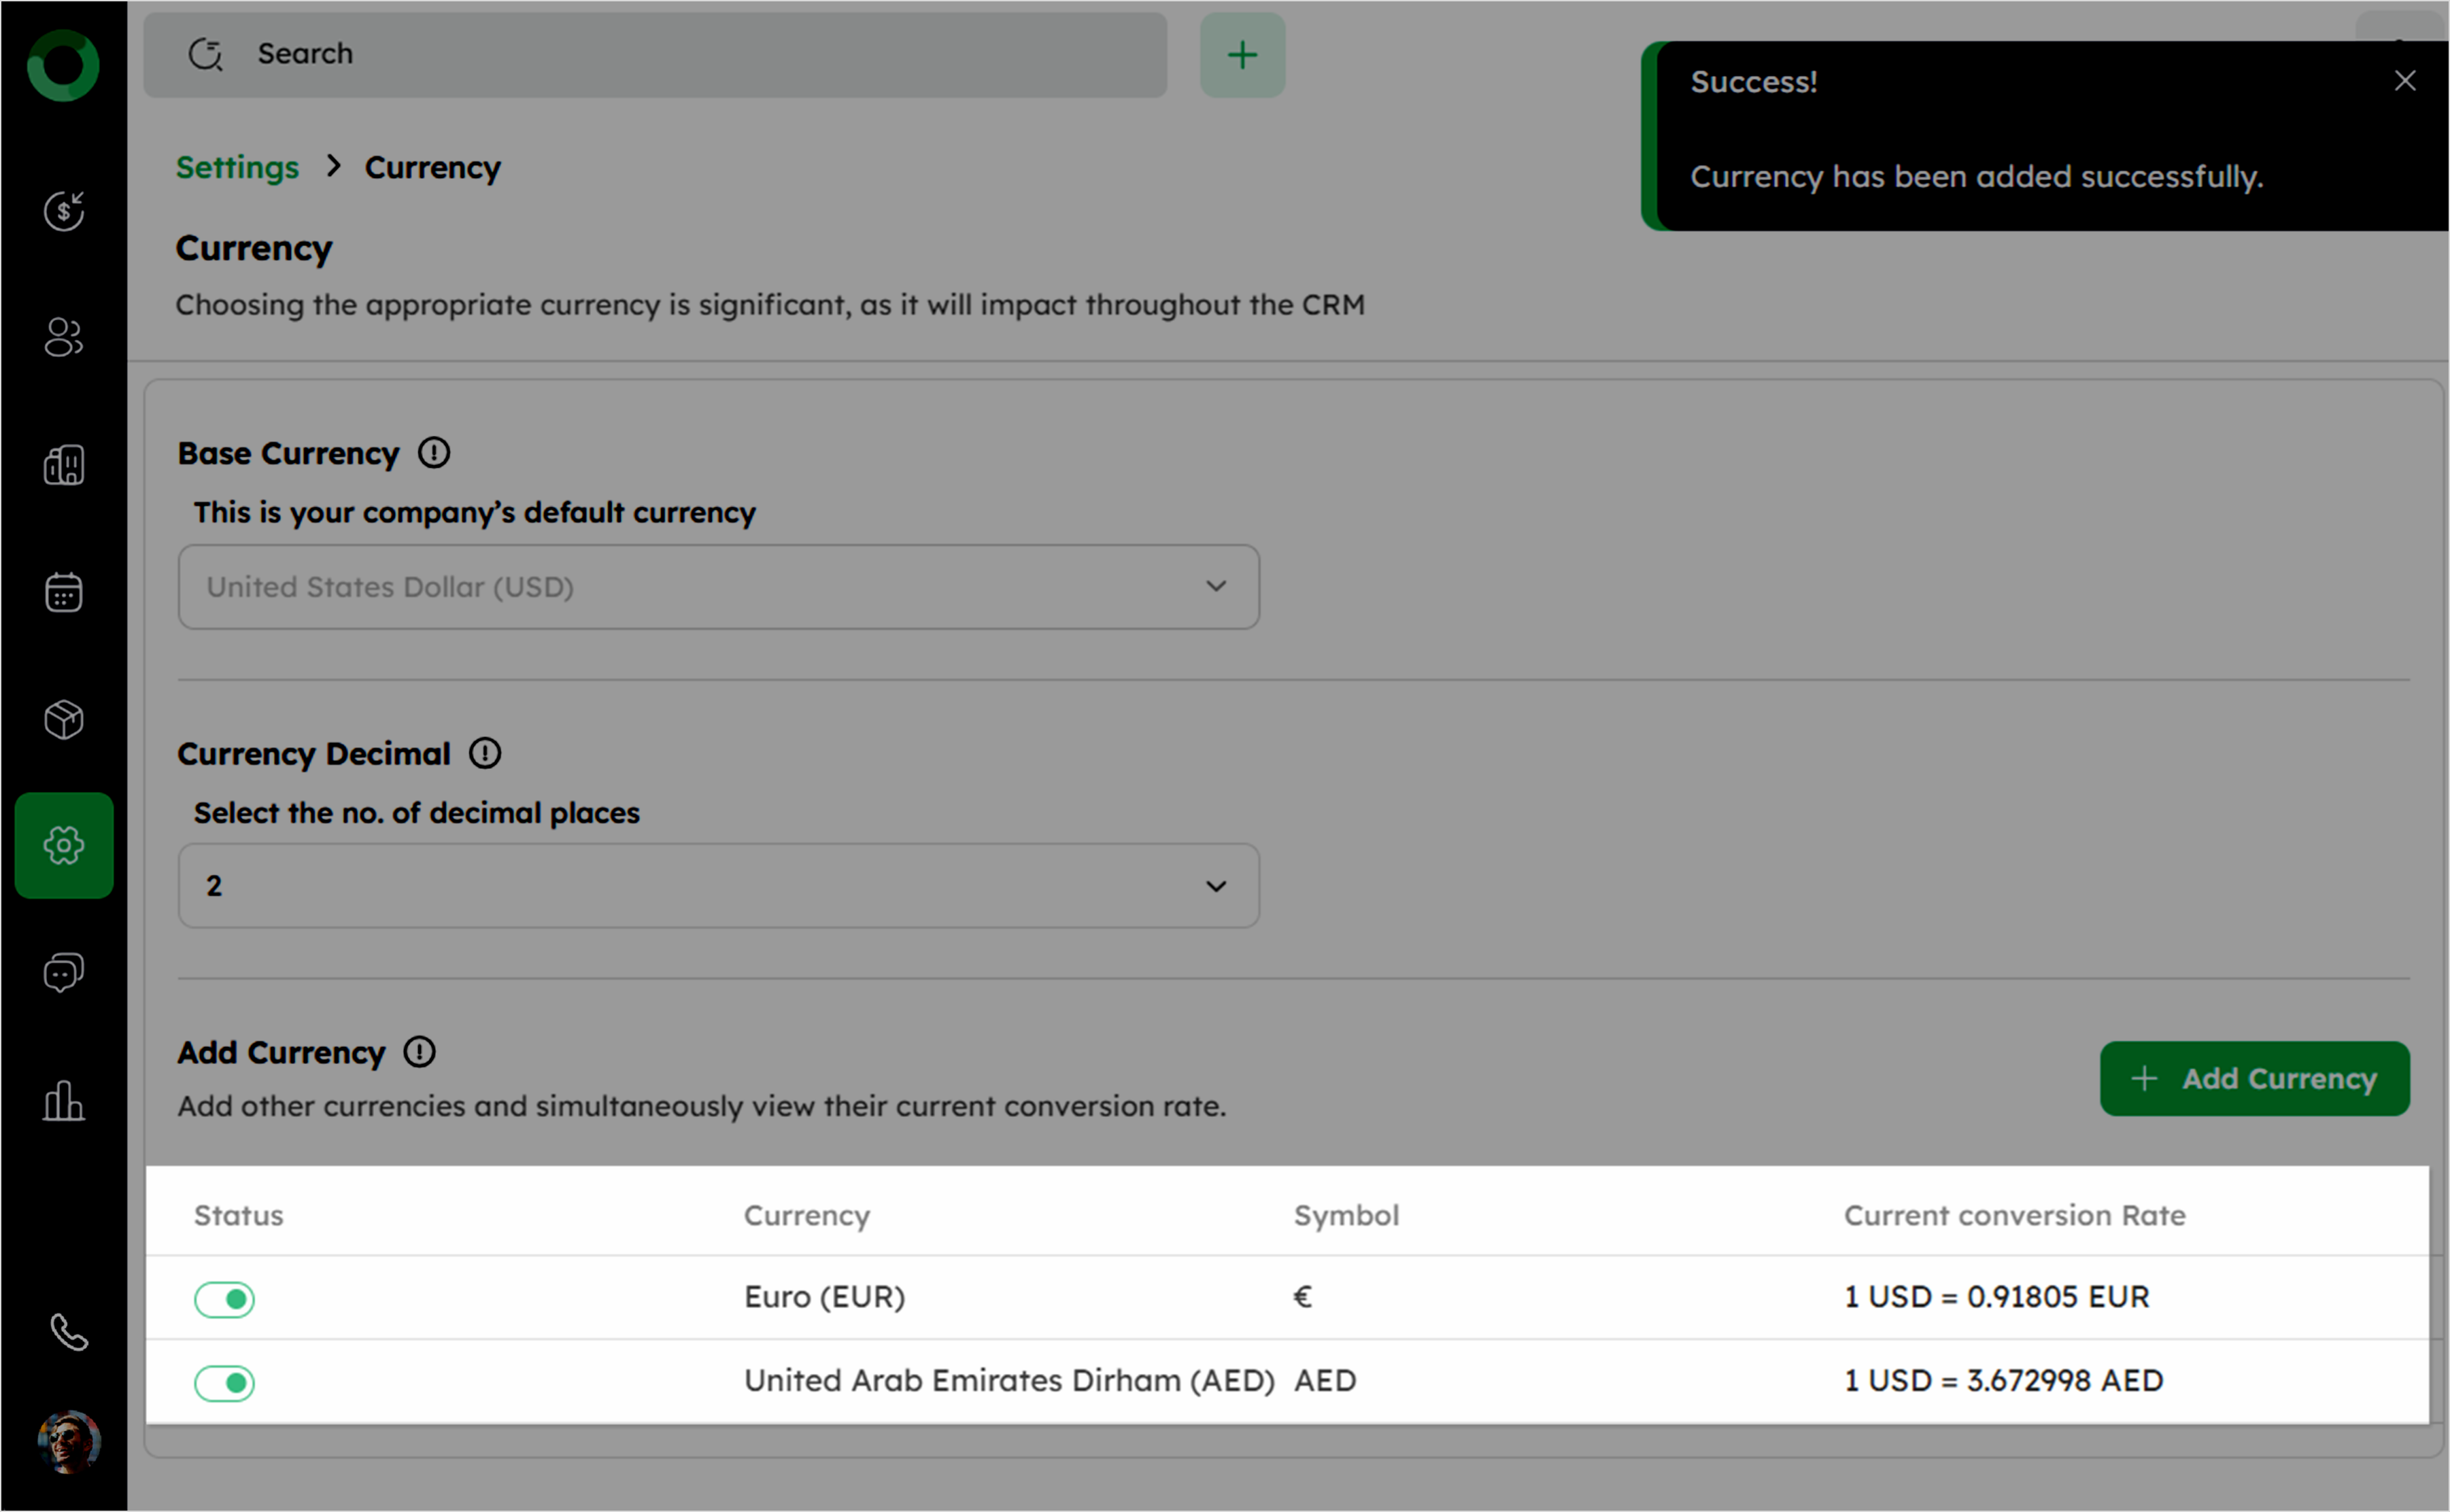Click the green plus quick-add button
The image size is (2450, 1512).
pyautogui.click(x=1242, y=55)
